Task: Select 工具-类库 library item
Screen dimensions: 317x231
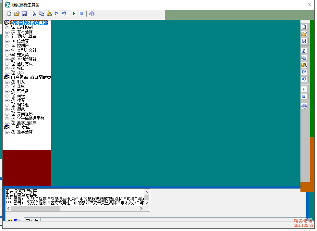Action: (x=20, y=127)
